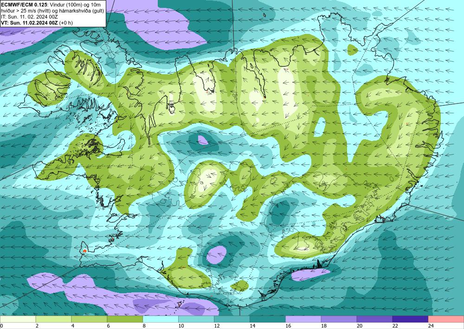Choose the dark indigo 22–24 m/s legend swatch
464x329 pixels.
click(411, 319)
